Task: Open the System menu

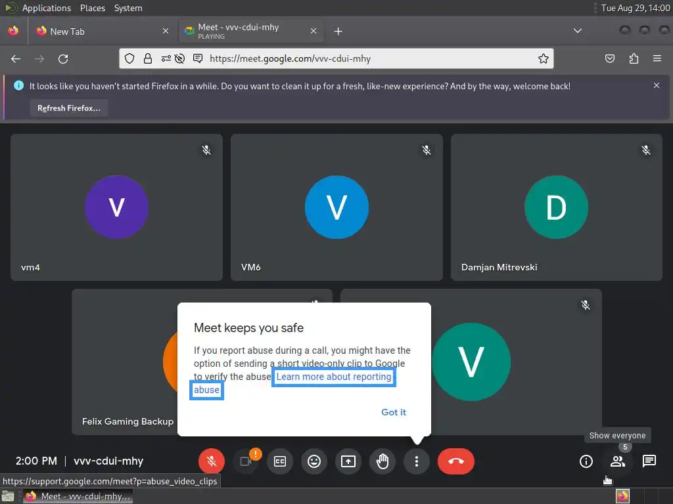Action: [x=128, y=8]
